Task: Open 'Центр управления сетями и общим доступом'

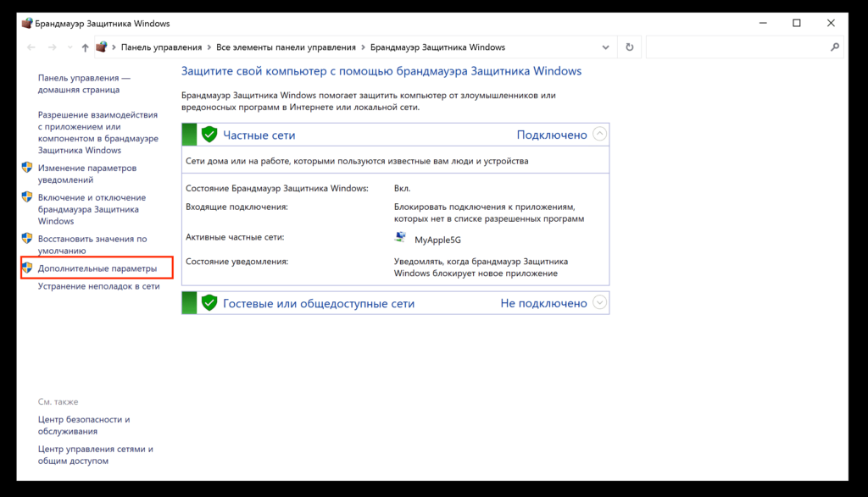Action: (x=95, y=455)
